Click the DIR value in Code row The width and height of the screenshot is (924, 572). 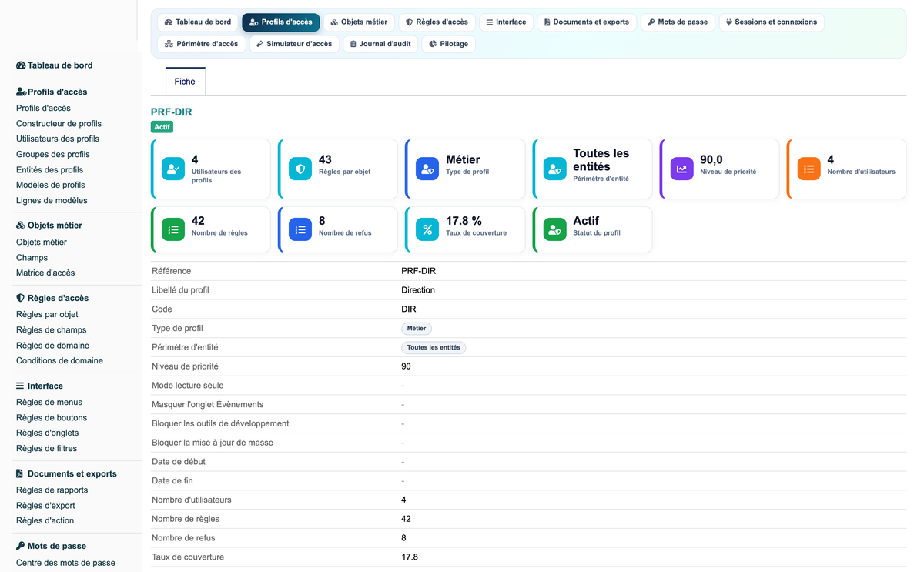tap(409, 309)
